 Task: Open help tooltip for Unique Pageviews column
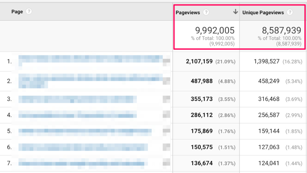point(290,13)
